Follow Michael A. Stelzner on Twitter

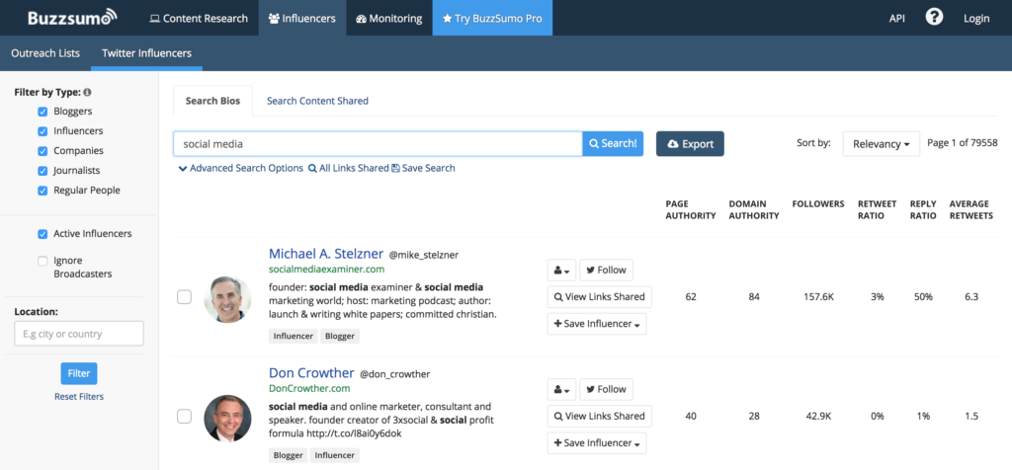click(606, 271)
